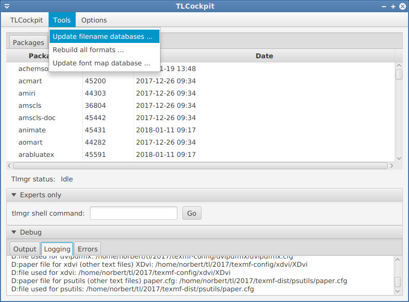Viewport: 409px width, 302px height.
Task: Collapse the Experts only section
Action: point(14,195)
